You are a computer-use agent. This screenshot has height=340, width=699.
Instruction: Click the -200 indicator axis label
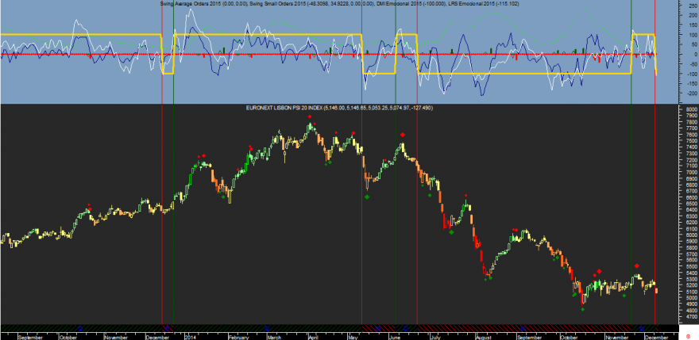point(692,94)
